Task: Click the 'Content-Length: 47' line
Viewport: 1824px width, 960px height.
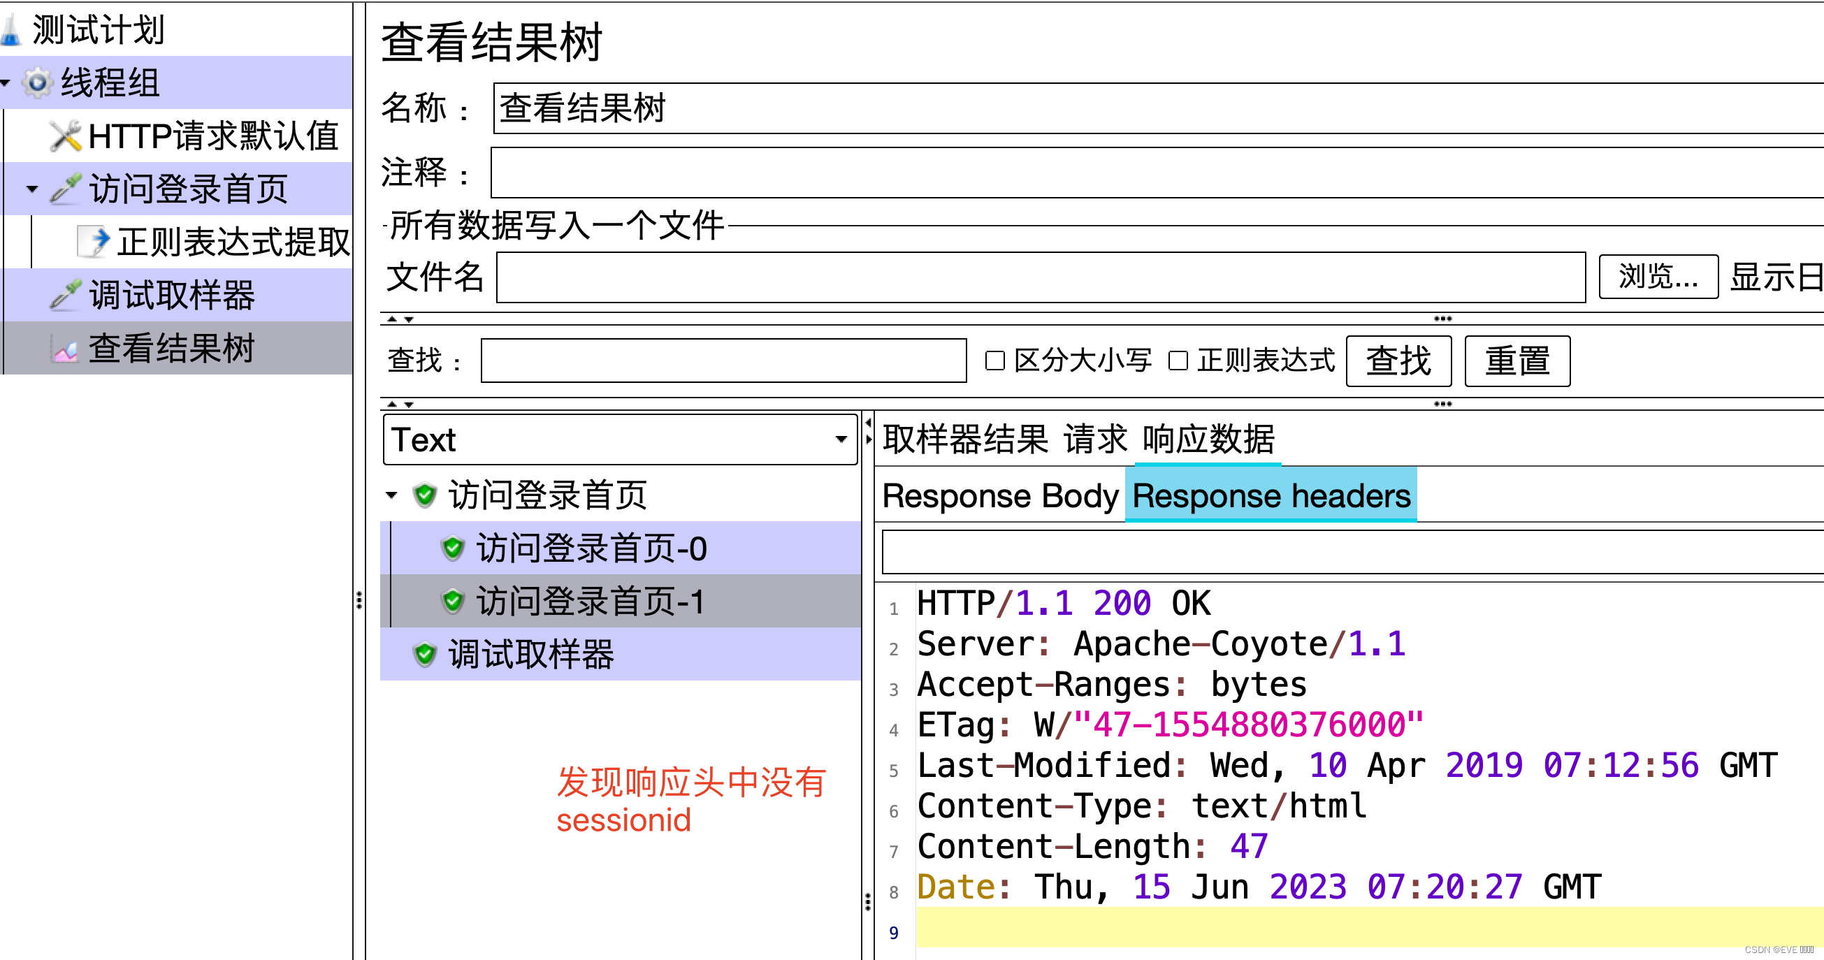Action: (x=1092, y=847)
